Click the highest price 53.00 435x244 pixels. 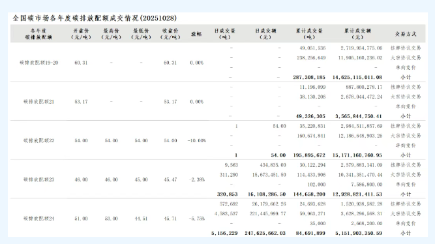pyautogui.click(x=111, y=219)
